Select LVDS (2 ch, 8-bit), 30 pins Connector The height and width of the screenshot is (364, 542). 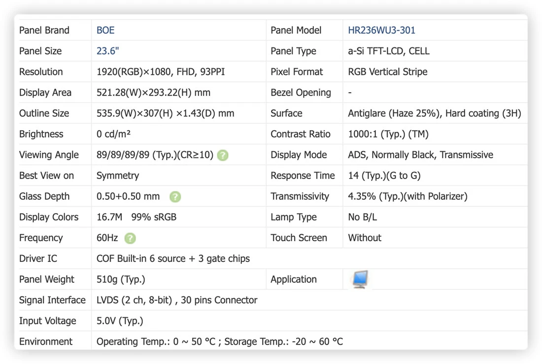pos(176,300)
